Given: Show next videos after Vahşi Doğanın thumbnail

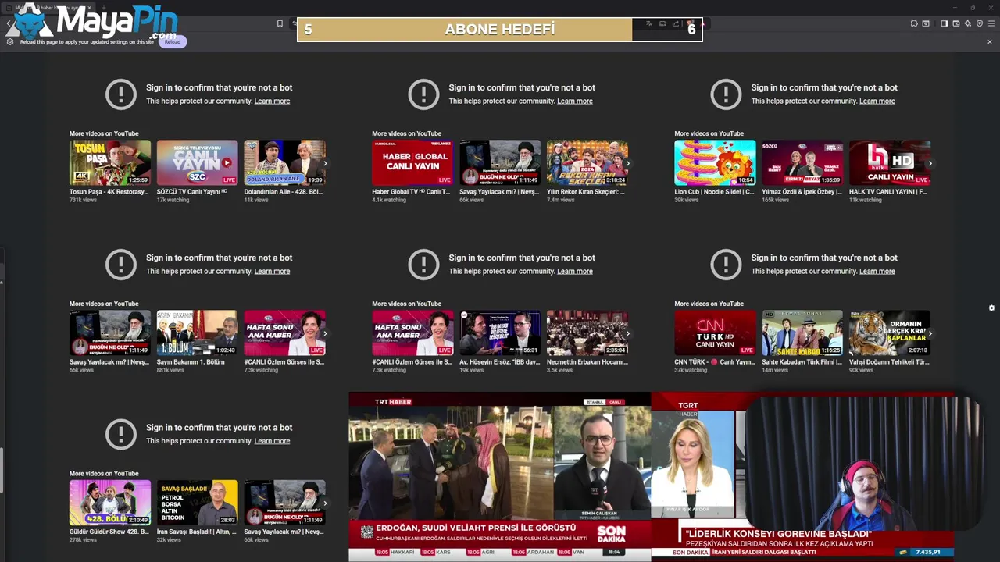Looking at the screenshot, I should click(x=930, y=333).
